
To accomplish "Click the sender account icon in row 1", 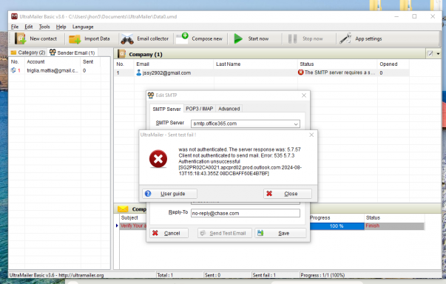I will (x=13, y=70).
